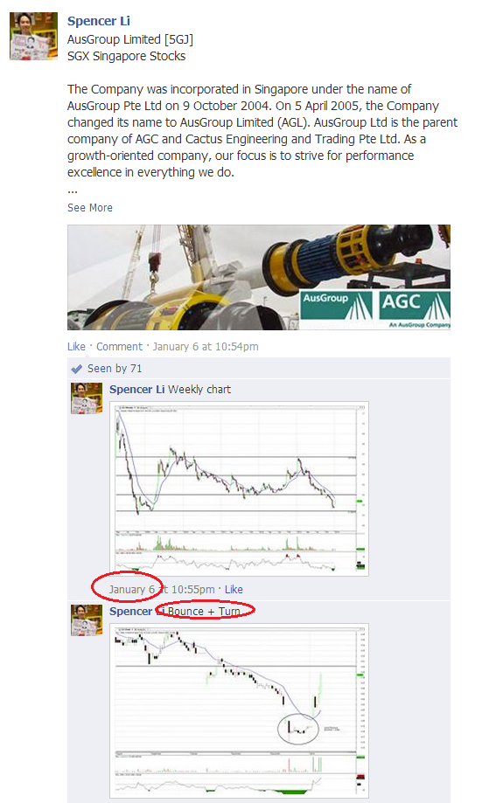Enlarge the Weekly chart image
Screen dimensions: 482x803
[x=239, y=488]
